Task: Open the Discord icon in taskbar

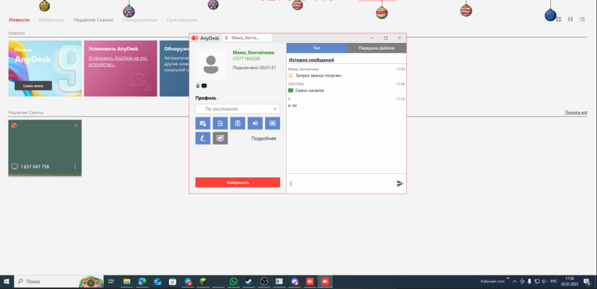Action: click(x=294, y=282)
